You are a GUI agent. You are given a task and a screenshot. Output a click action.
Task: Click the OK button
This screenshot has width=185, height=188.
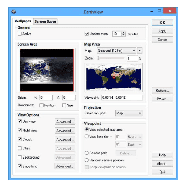162,22
